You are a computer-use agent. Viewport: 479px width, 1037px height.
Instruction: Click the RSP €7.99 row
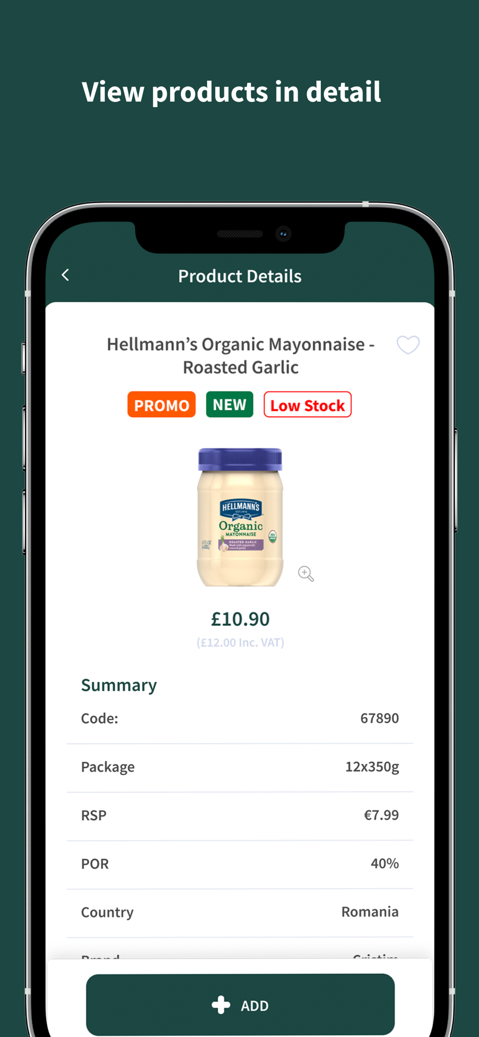pyautogui.click(x=240, y=816)
